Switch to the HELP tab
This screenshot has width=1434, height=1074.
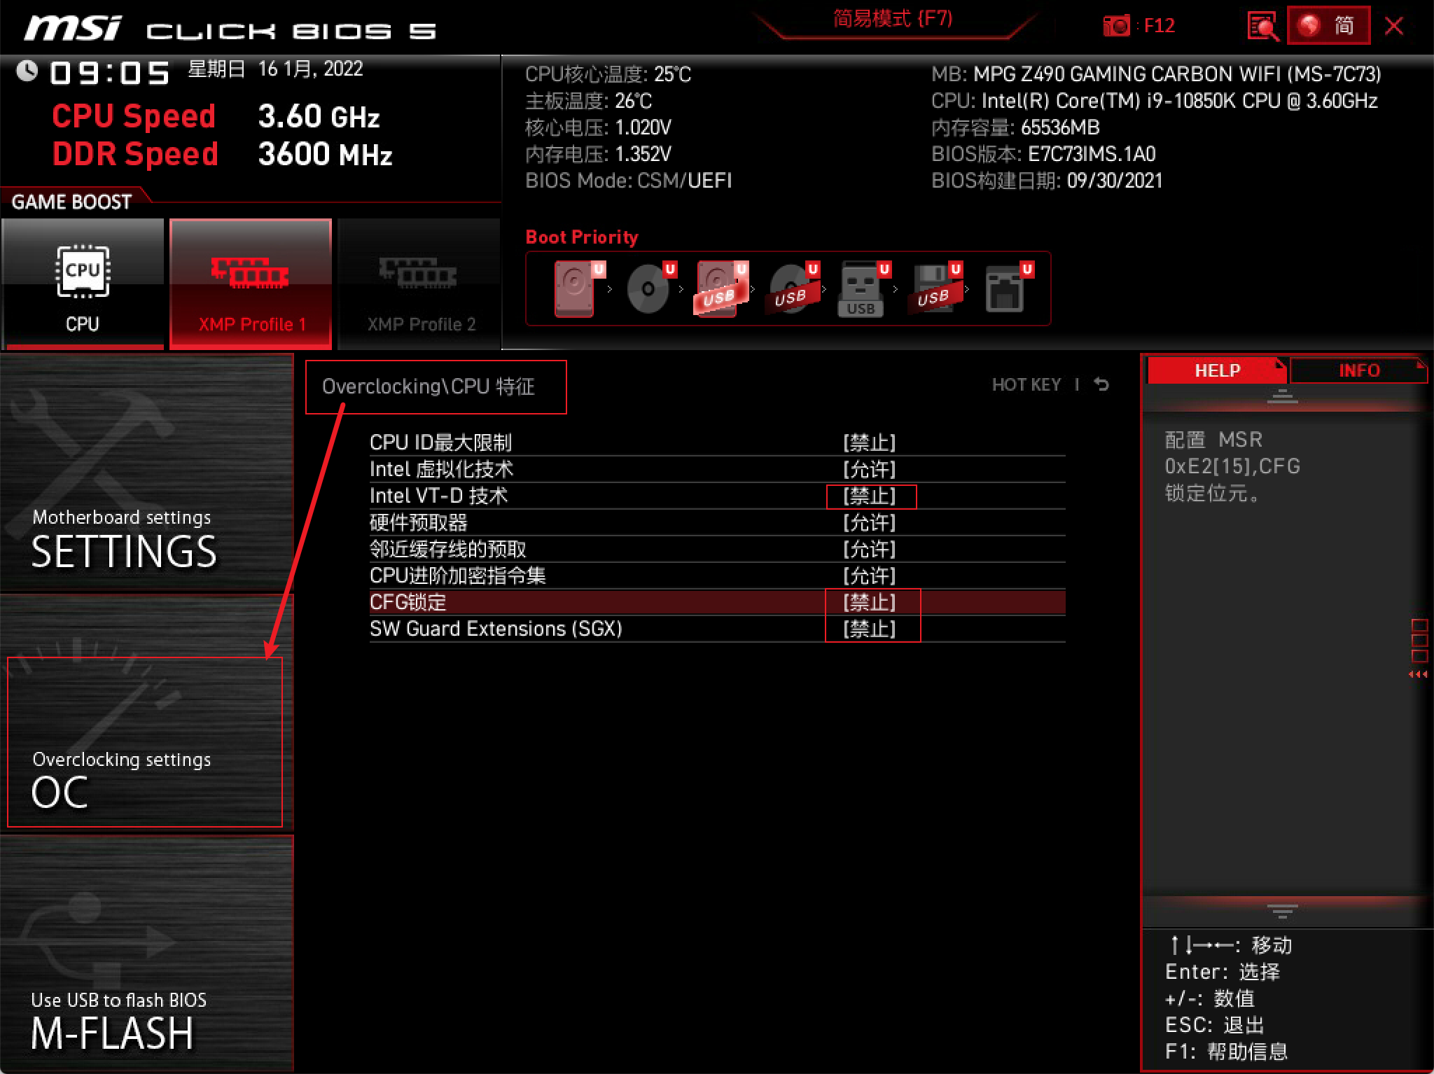tap(1216, 370)
